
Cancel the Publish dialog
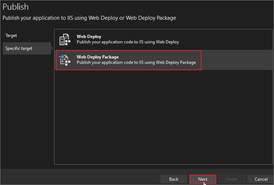pos(261,179)
